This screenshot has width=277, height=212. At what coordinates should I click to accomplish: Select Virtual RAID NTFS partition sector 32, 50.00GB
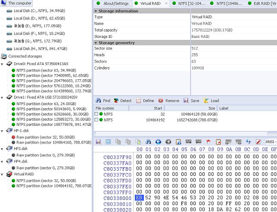click(46, 181)
